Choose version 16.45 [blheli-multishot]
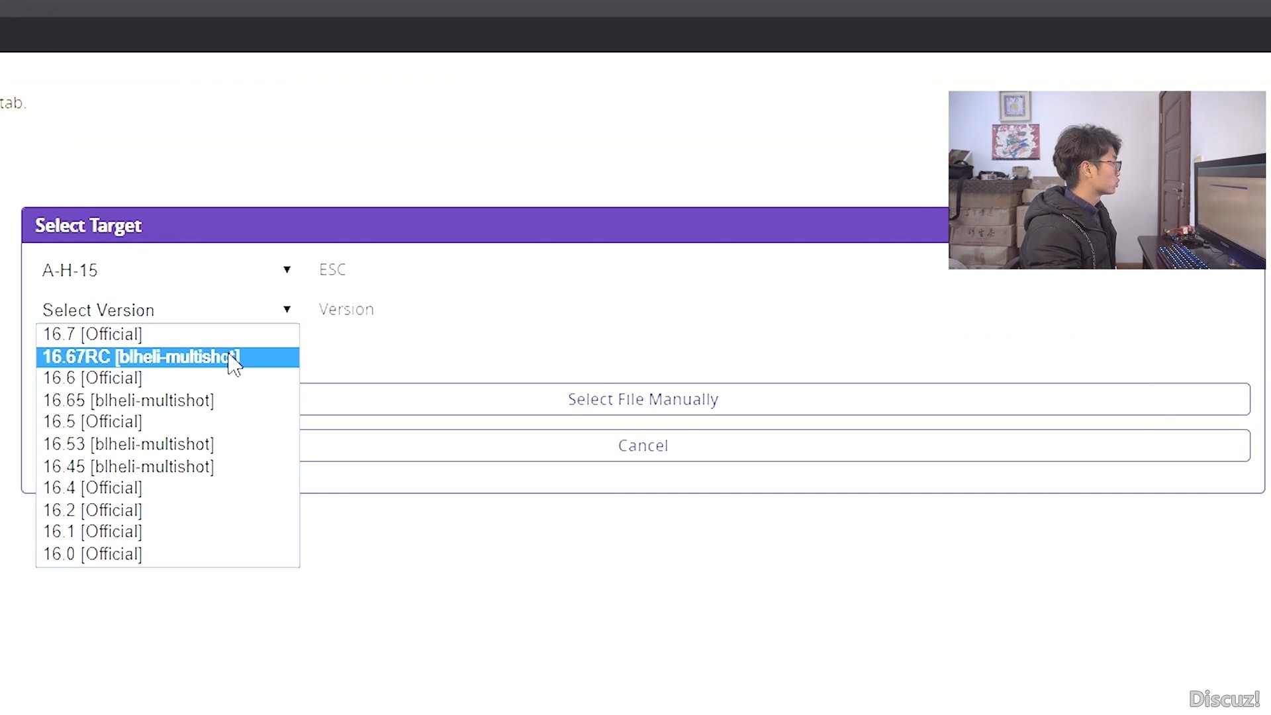The height and width of the screenshot is (715, 1271). [167, 467]
